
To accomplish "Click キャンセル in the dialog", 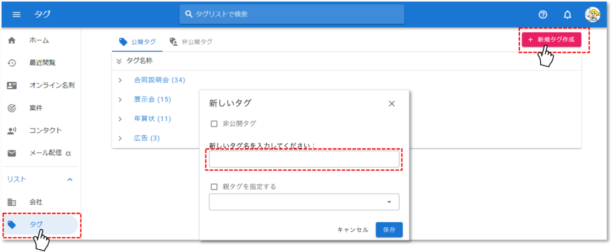I will 353,230.
